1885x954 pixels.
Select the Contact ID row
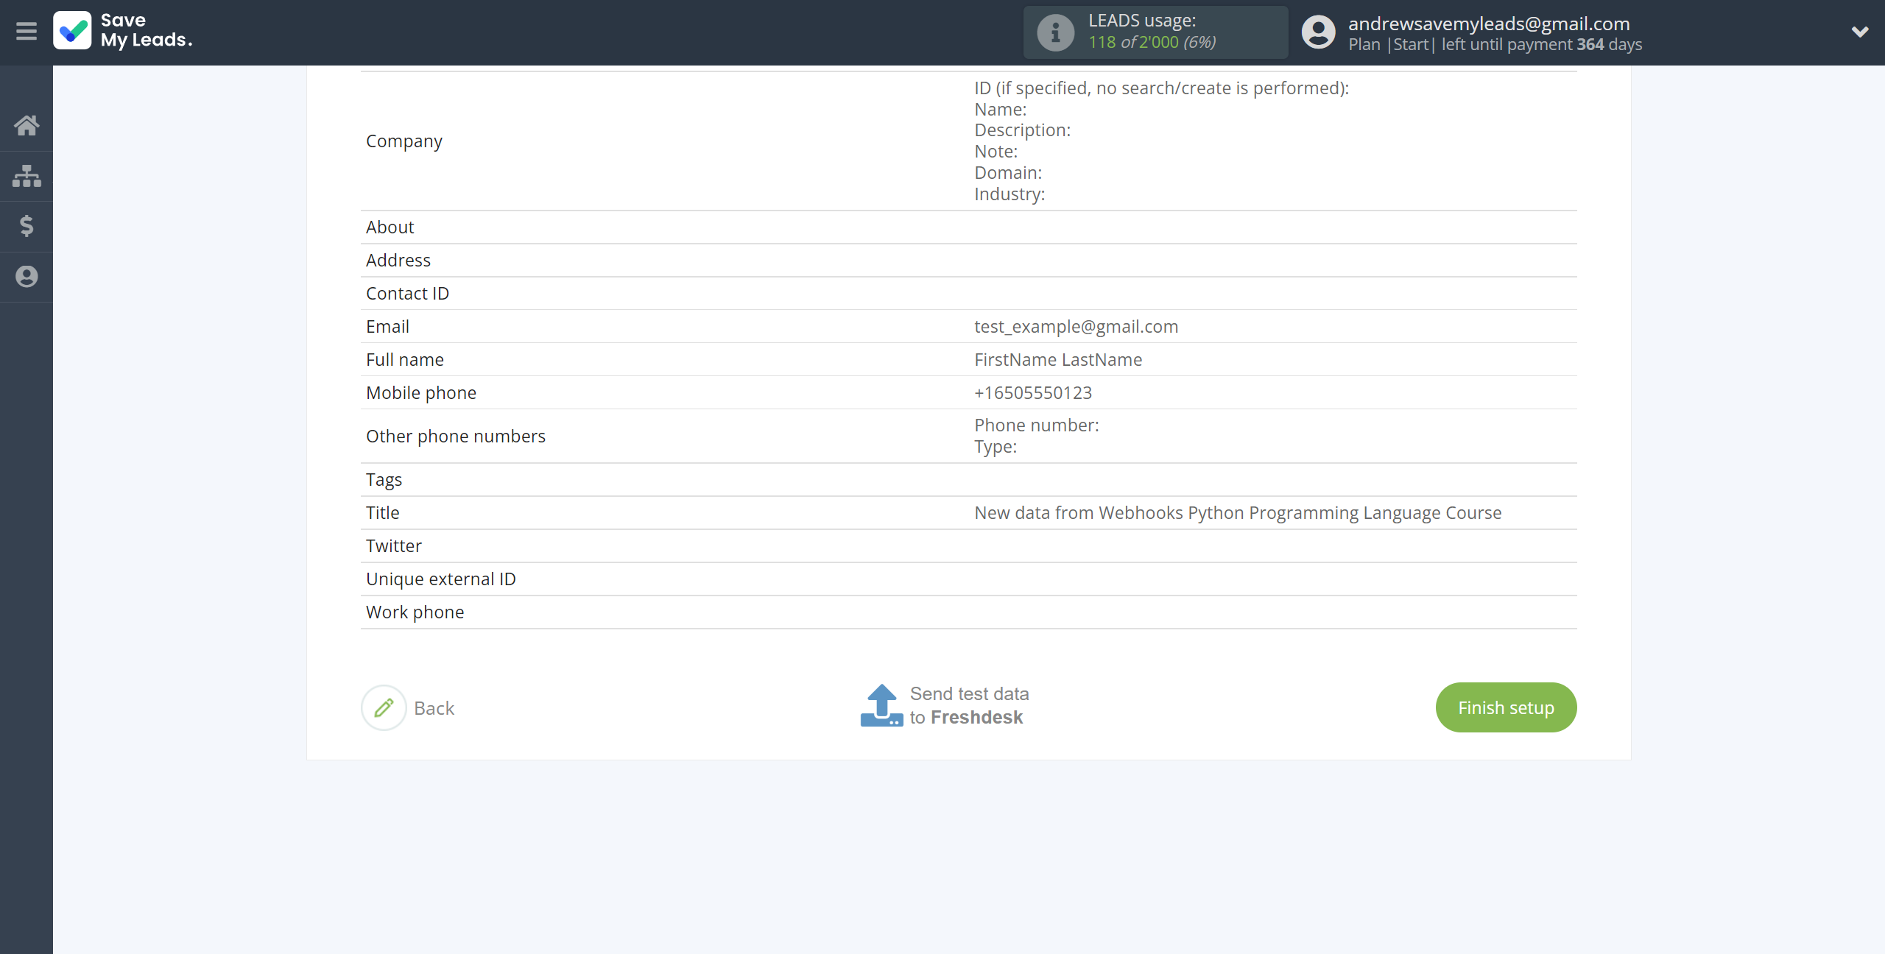pos(968,294)
